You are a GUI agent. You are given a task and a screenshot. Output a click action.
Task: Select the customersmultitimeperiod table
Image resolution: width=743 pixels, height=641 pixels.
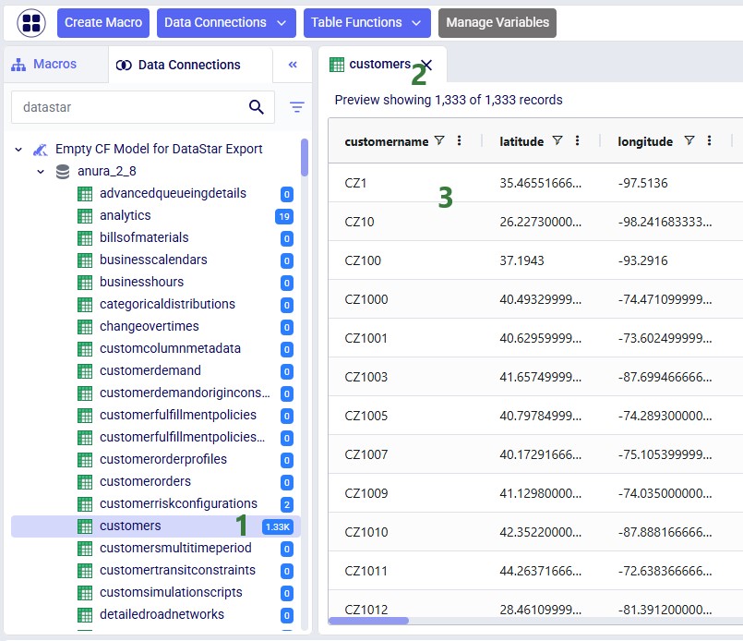(175, 548)
